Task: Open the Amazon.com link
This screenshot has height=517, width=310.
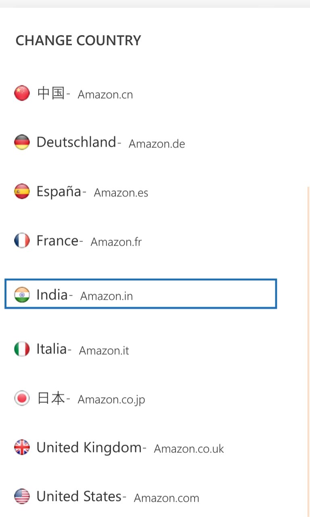Action: tap(167, 498)
